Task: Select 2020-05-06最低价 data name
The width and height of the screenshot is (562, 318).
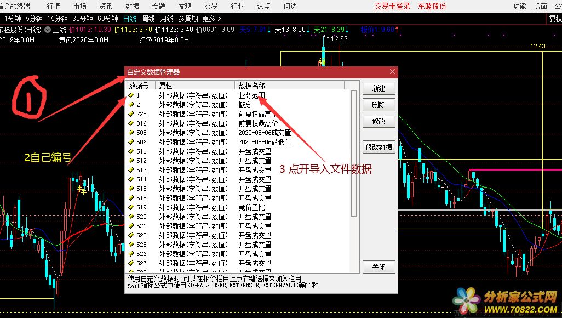Action: (265, 142)
